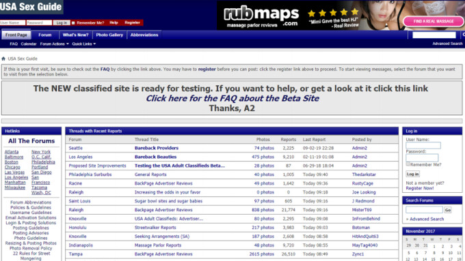
Task: Focus the header search box
Action: click(434, 35)
